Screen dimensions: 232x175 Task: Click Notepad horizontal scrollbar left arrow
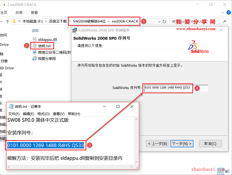tap(9, 167)
